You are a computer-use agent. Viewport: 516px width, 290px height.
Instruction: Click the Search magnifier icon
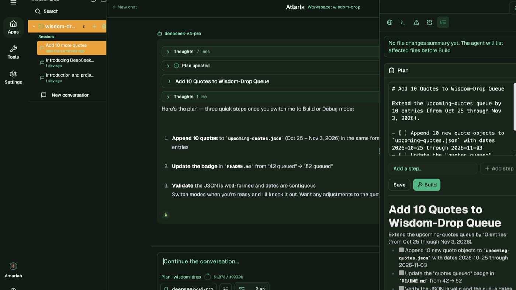point(38,11)
